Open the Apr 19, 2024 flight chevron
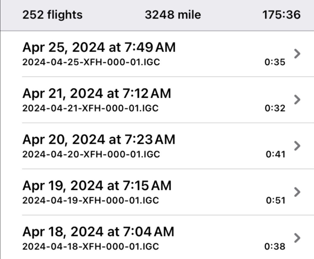 tap(297, 192)
